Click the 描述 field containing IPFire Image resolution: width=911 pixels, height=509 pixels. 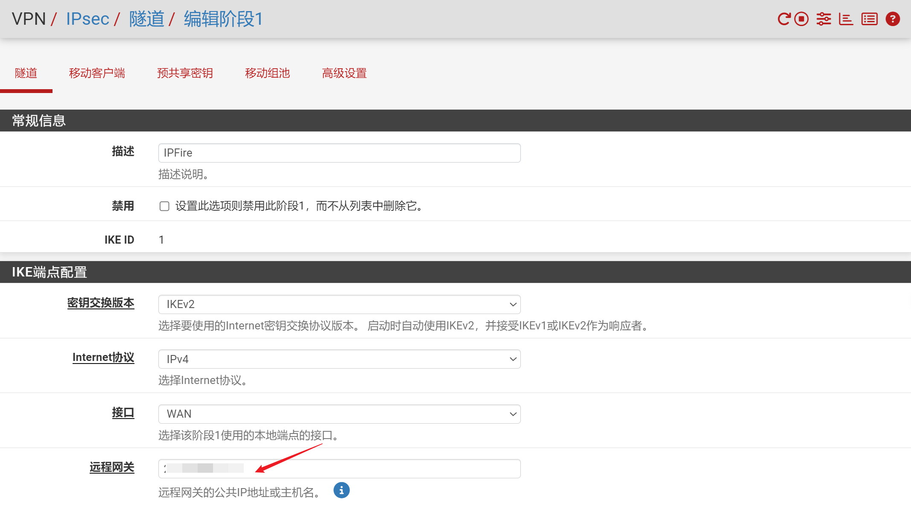pyautogui.click(x=339, y=153)
